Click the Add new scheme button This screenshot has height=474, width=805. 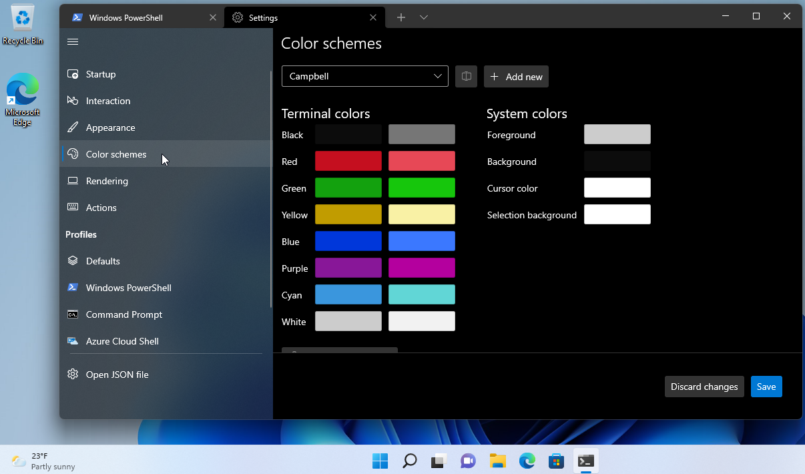pyautogui.click(x=517, y=77)
